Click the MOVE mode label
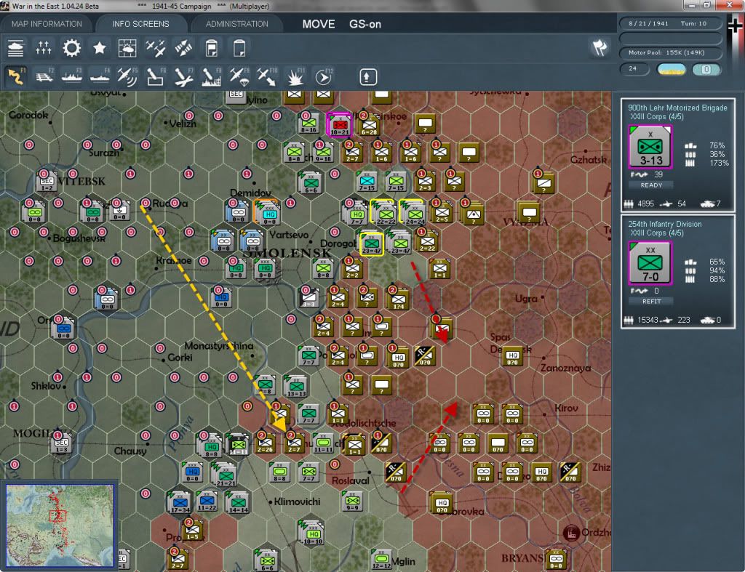The width and height of the screenshot is (745, 572). click(x=319, y=24)
